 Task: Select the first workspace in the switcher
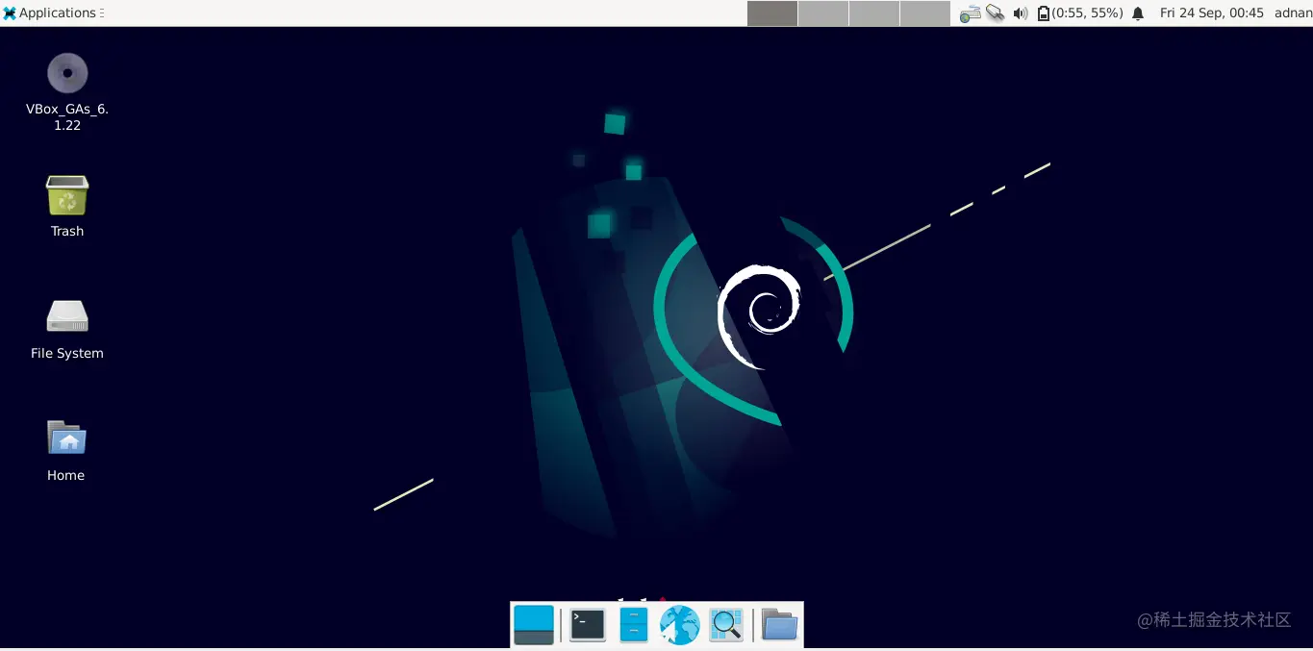(x=772, y=13)
